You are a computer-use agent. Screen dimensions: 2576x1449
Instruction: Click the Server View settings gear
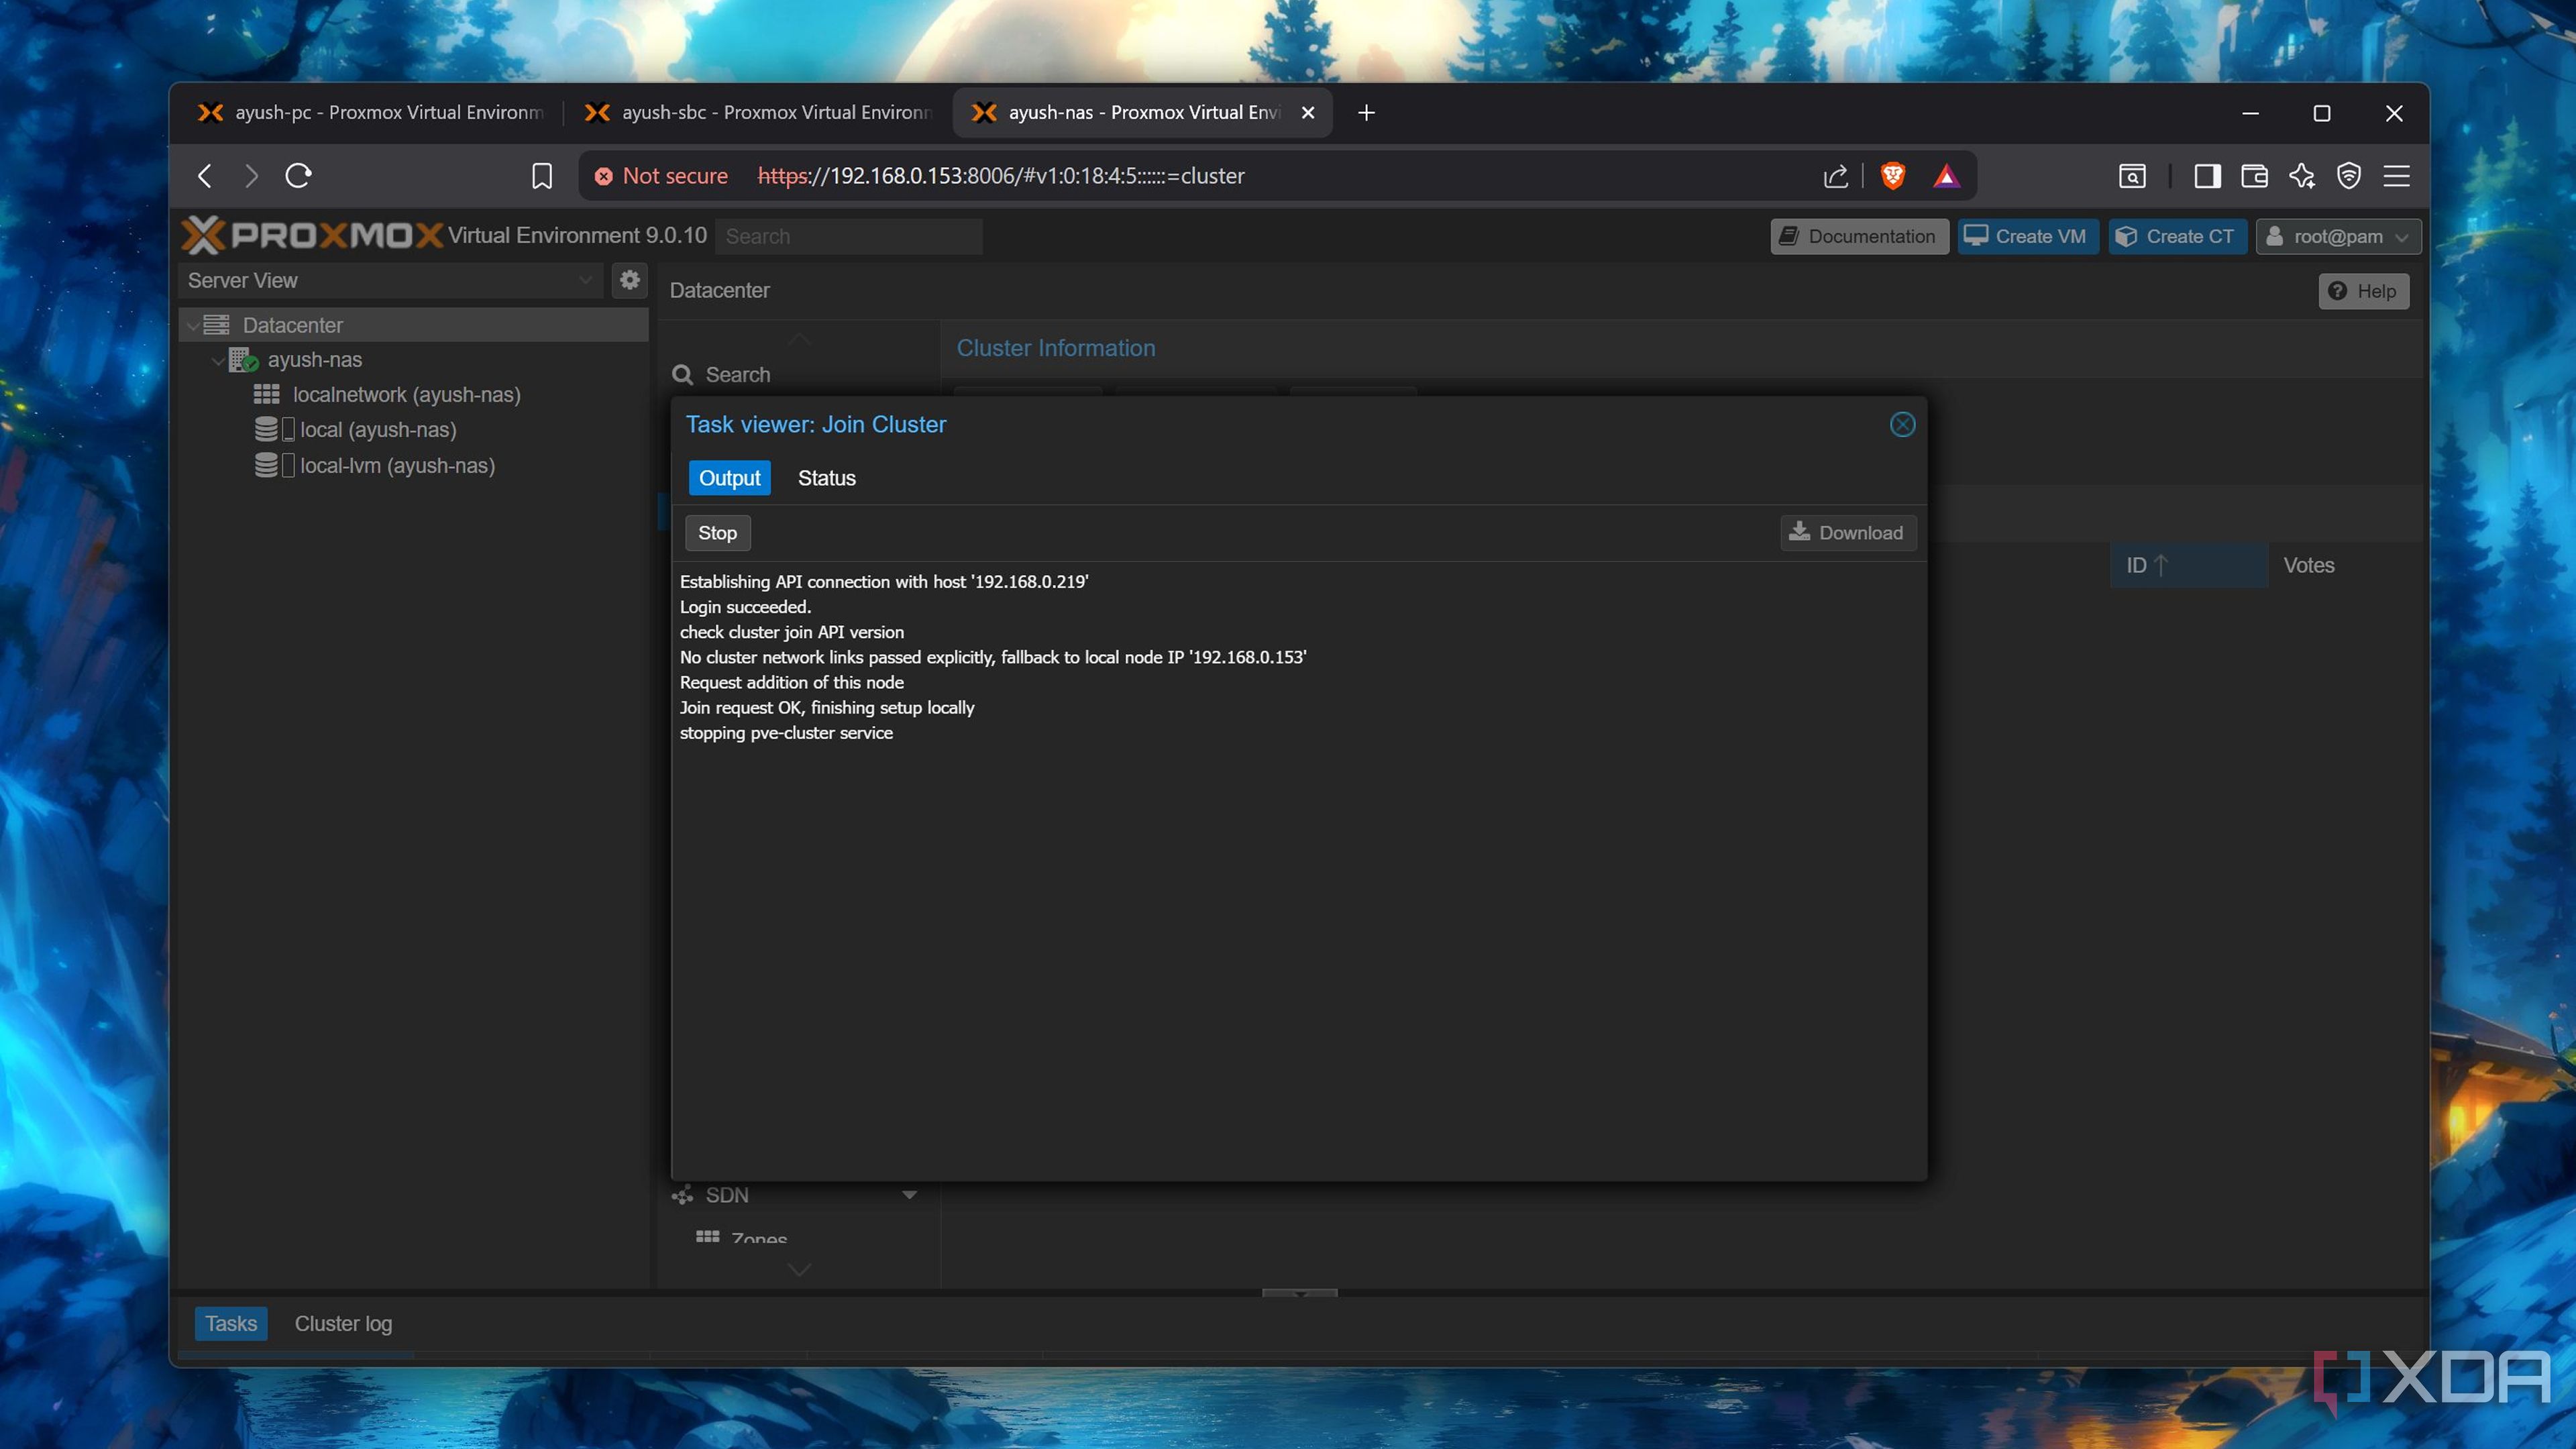(x=630, y=280)
